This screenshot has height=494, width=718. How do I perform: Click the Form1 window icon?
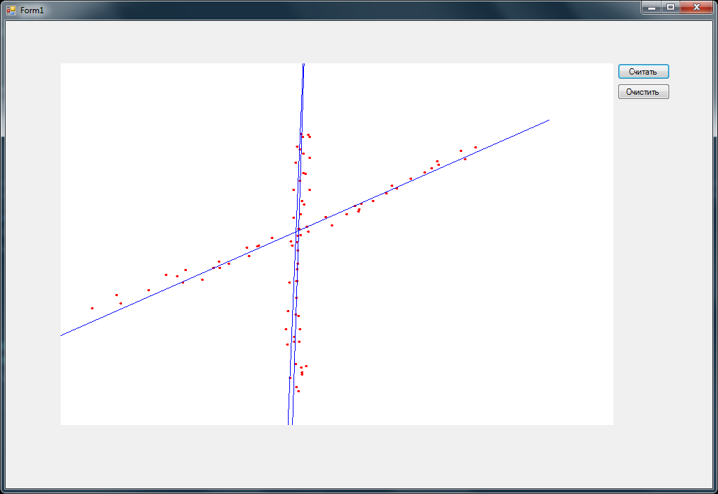coord(11,10)
